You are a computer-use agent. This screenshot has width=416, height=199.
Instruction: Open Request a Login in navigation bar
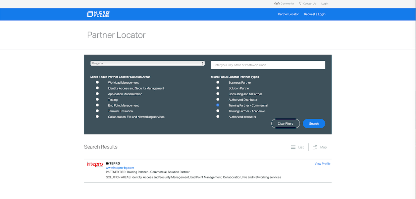(x=315, y=14)
